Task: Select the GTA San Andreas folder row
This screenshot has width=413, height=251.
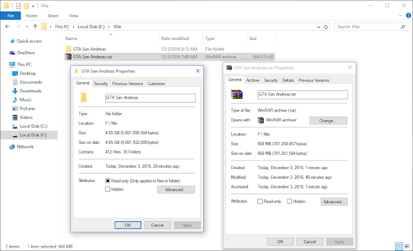Action: (x=169, y=49)
